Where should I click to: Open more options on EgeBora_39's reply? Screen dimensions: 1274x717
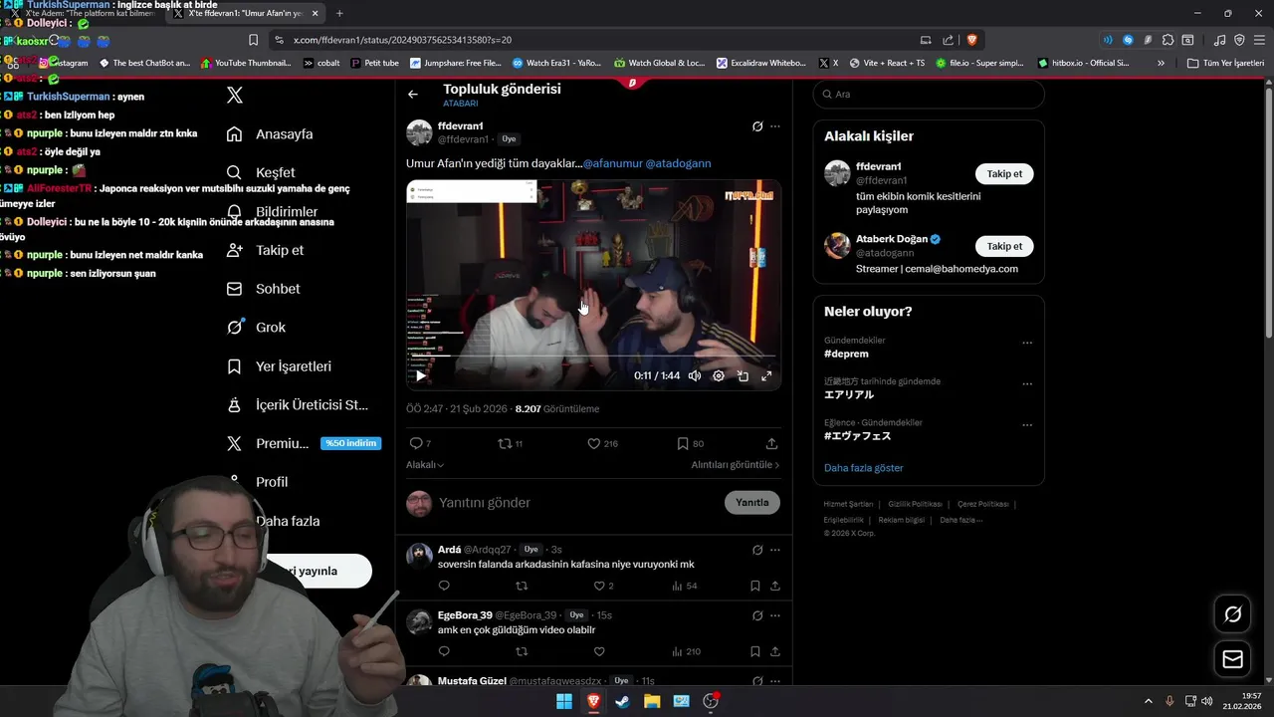775,615
